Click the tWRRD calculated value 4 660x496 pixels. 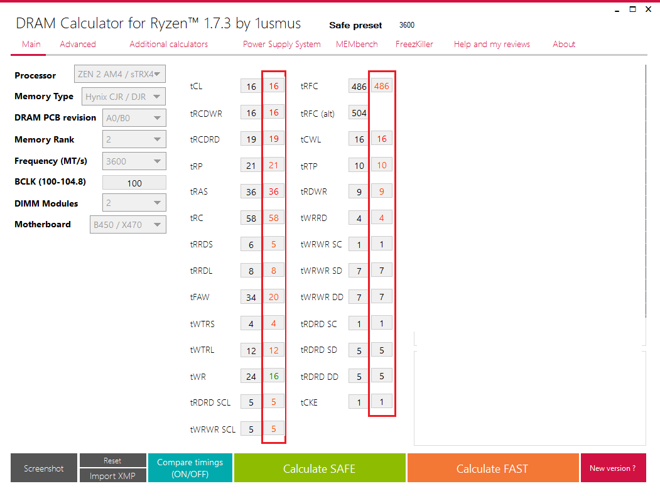pyautogui.click(x=359, y=218)
